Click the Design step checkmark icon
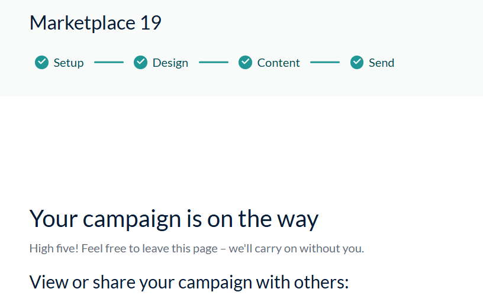This screenshot has width=483, height=305. point(140,63)
